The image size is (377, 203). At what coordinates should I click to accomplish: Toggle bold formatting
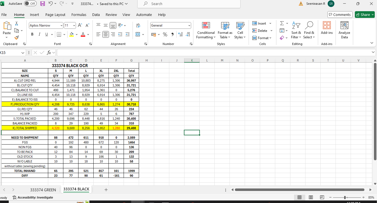(x=32, y=34)
